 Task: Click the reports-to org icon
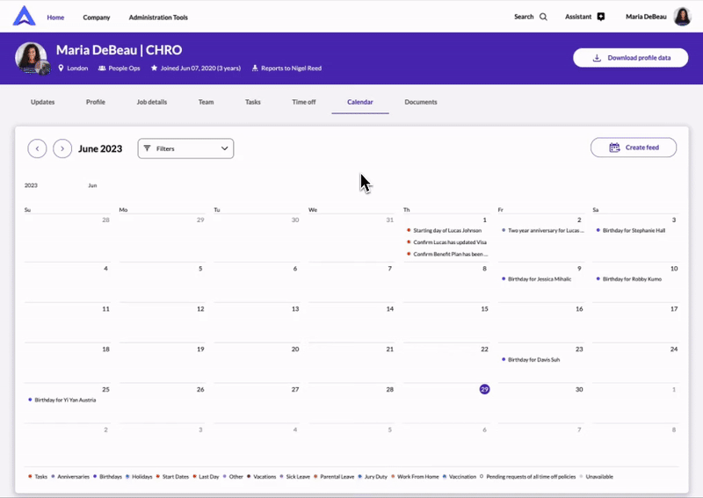point(255,69)
